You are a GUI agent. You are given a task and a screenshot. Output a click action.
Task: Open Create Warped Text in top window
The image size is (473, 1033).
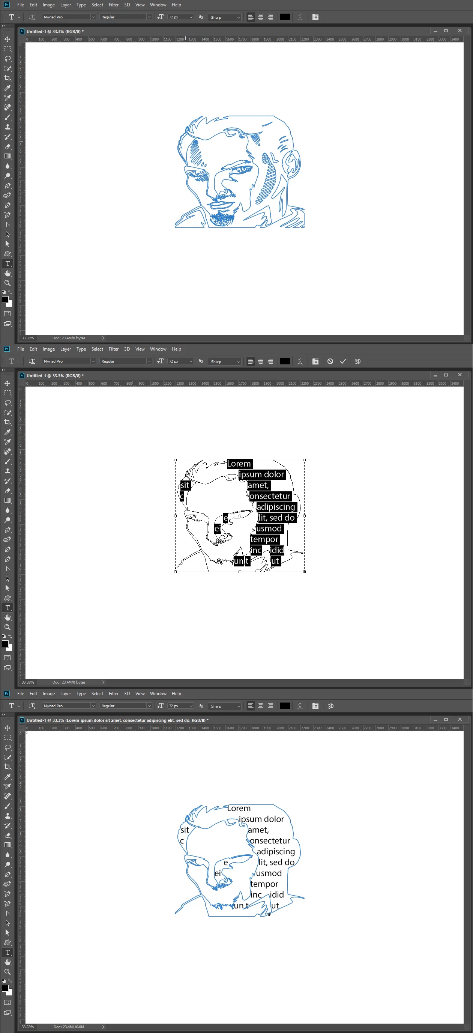[x=300, y=17]
